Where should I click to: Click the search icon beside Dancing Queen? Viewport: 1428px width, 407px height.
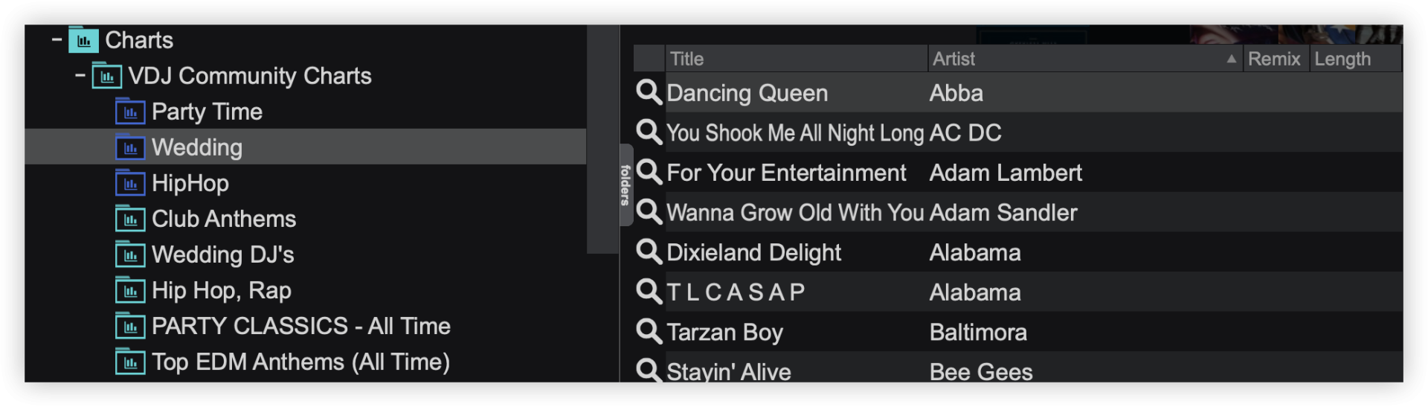(649, 92)
